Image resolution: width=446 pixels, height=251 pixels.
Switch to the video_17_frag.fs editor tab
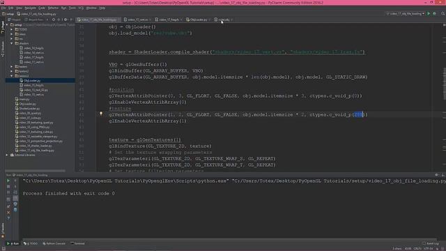[x=169, y=20]
